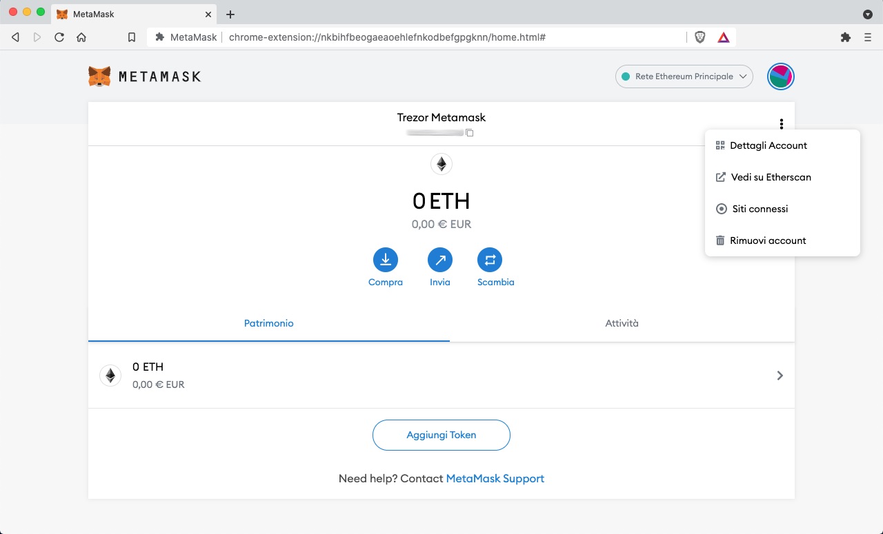Click the Invia label
The width and height of the screenshot is (883, 534).
click(440, 282)
